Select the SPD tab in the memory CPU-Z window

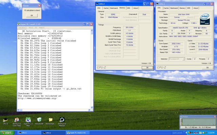pos(129,8)
